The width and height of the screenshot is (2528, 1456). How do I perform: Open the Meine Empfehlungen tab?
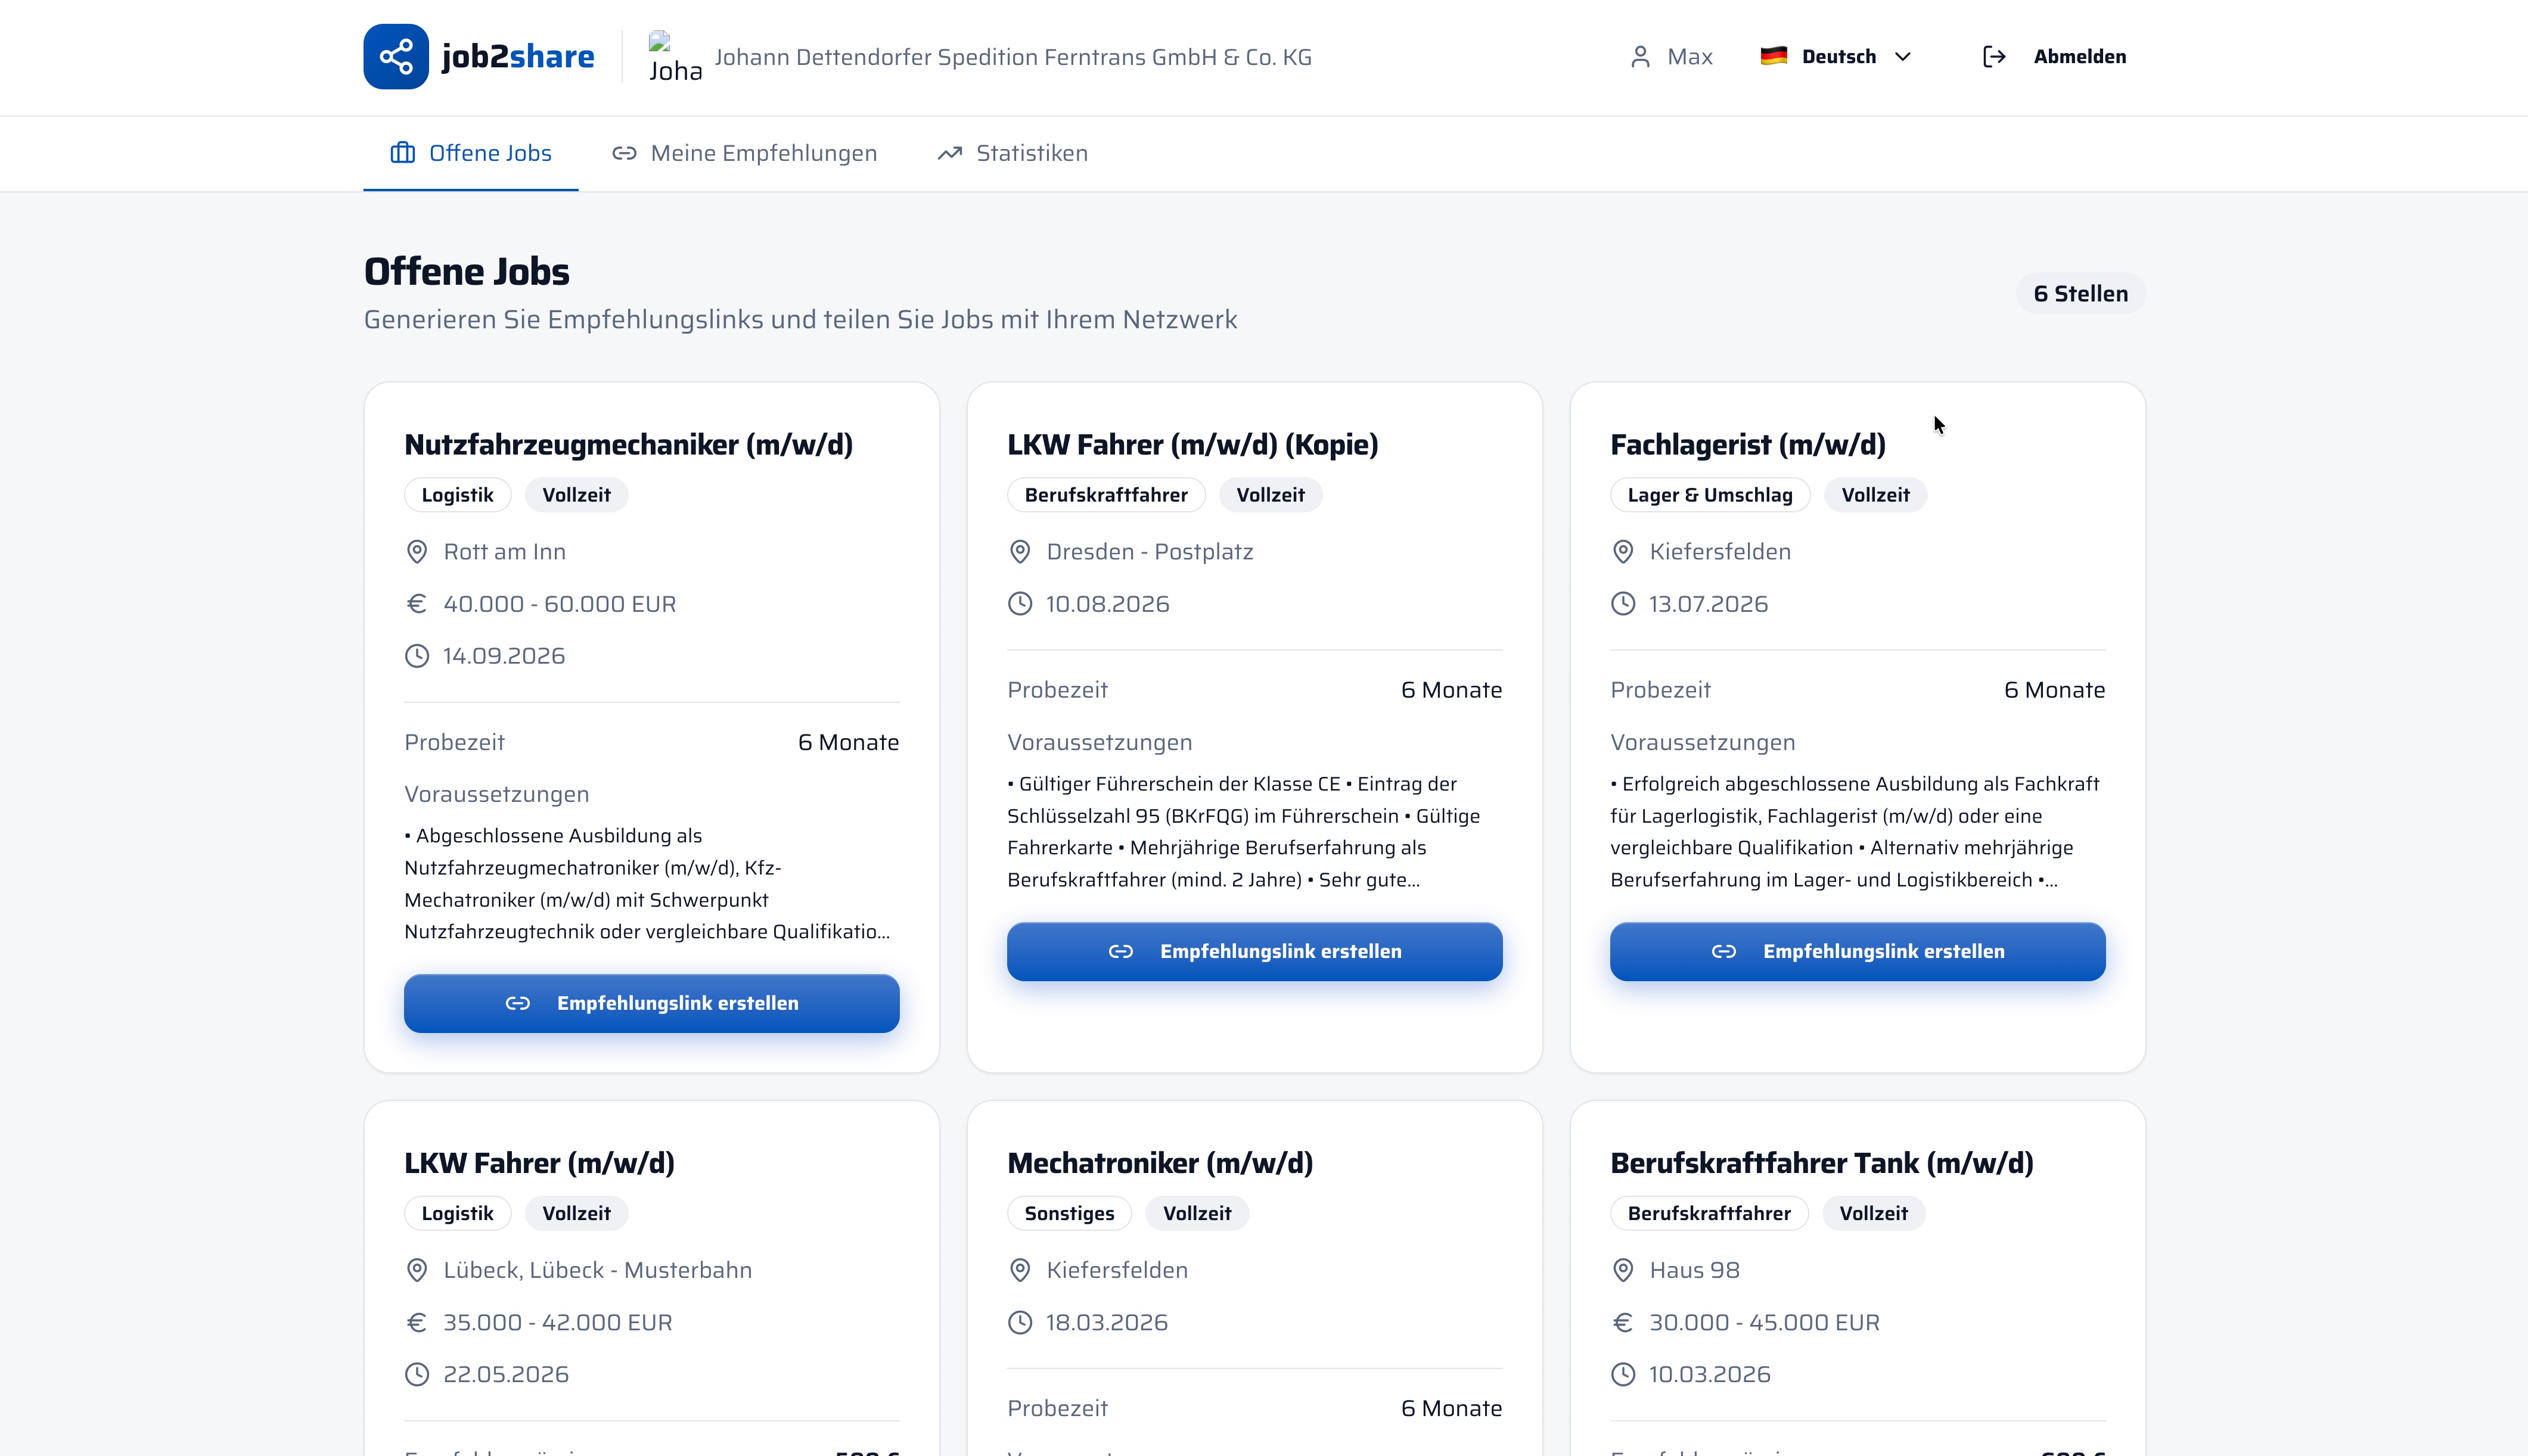click(x=744, y=153)
